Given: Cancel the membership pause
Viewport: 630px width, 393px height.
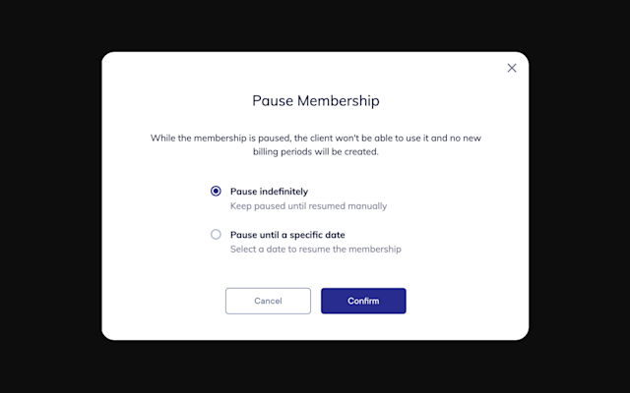Looking at the screenshot, I should tap(268, 301).
